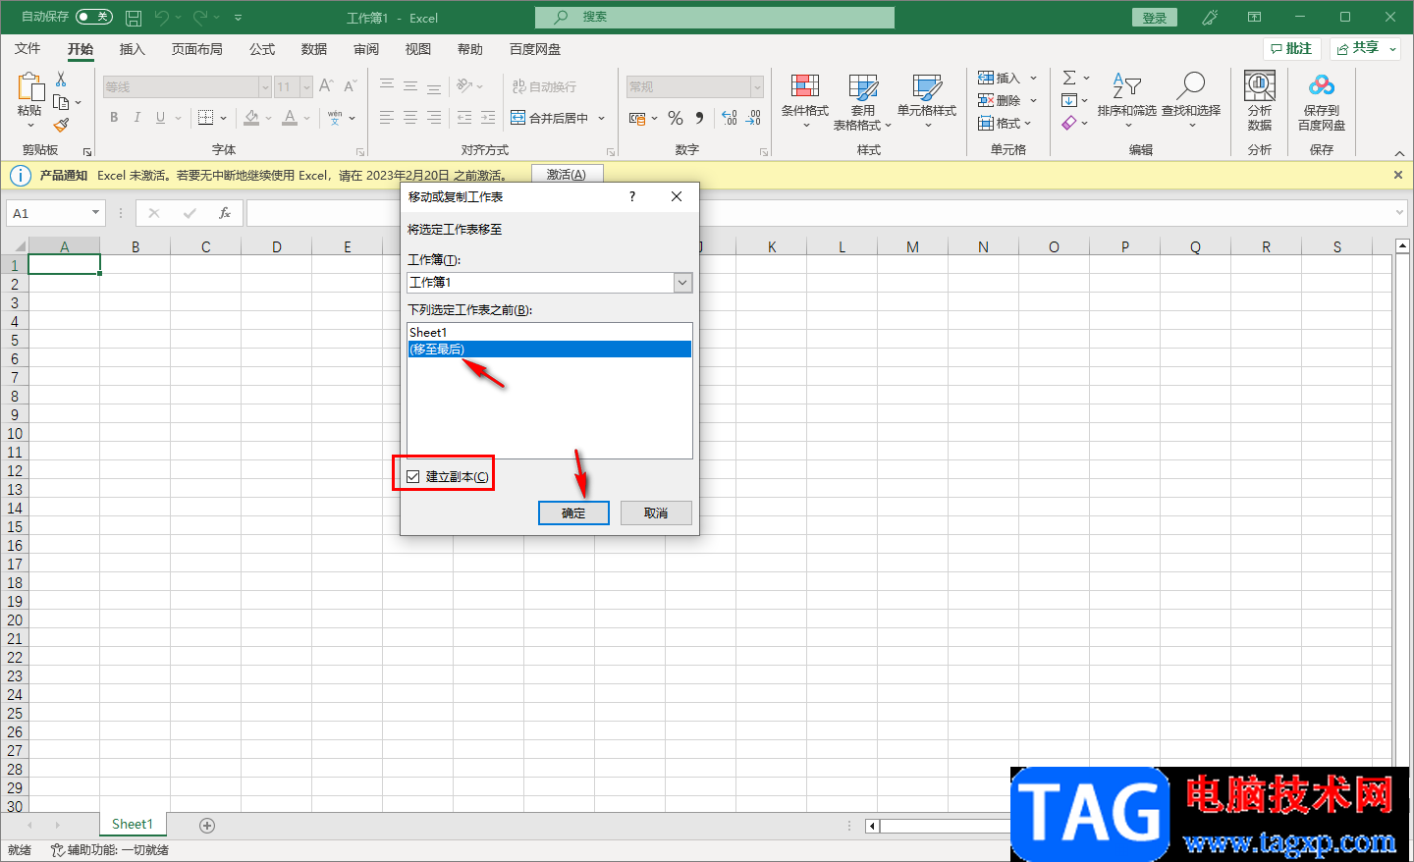Click the AutoSum sigma icon
Screen dimensions: 1414x862
(x=1069, y=78)
